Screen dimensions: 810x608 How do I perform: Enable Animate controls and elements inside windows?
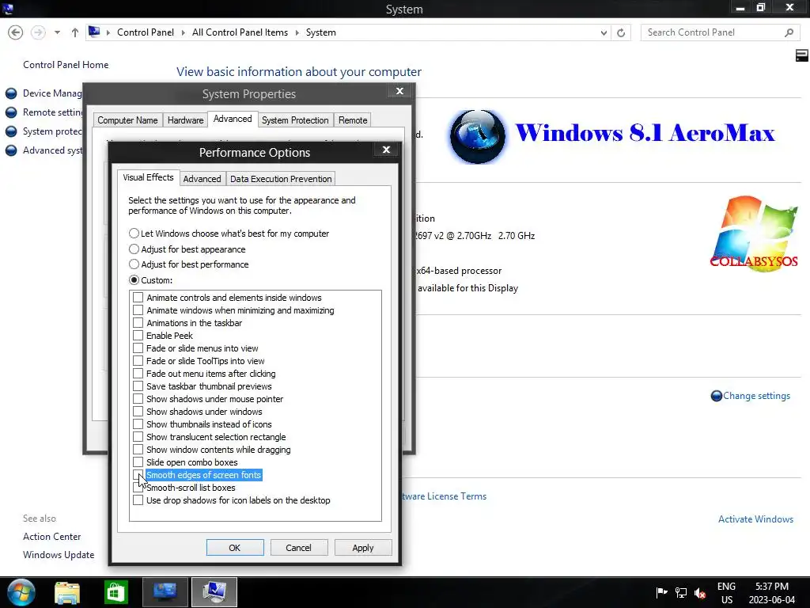pyautogui.click(x=138, y=298)
